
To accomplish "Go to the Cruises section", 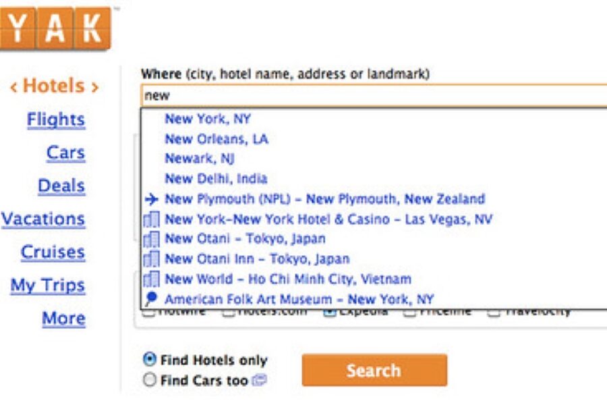I will (x=53, y=252).
